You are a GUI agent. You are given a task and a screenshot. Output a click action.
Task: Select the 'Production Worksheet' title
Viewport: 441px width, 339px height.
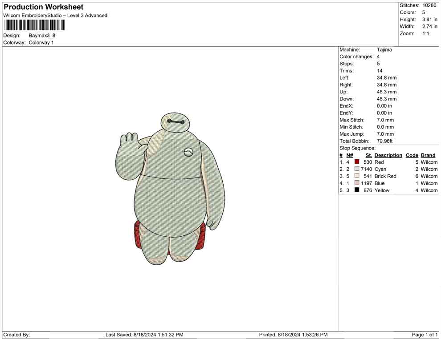pos(43,7)
